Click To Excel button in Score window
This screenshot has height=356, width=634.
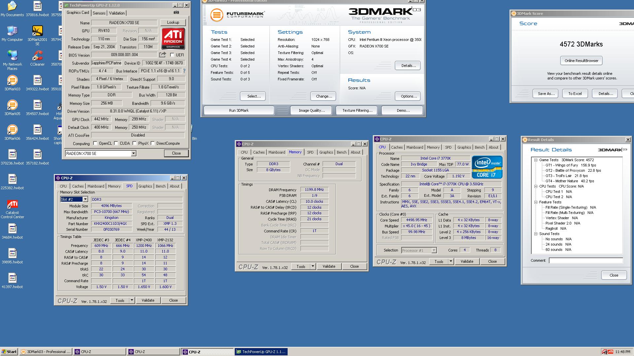point(575,94)
